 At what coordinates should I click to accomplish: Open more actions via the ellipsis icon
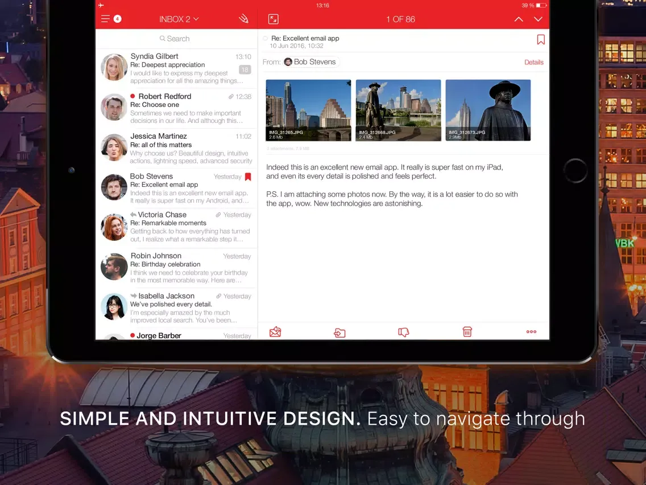(x=531, y=331)
